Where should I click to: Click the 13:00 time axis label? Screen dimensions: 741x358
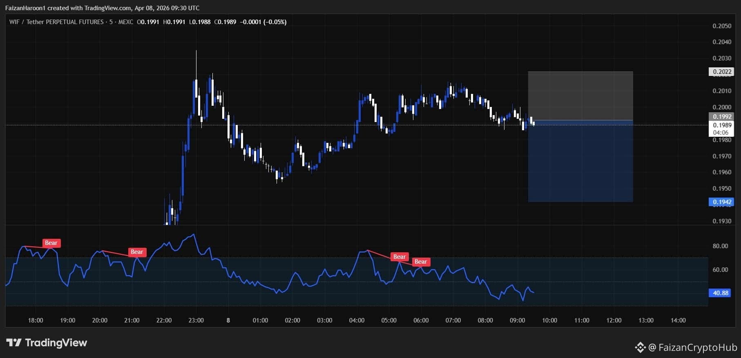(646, 320)
